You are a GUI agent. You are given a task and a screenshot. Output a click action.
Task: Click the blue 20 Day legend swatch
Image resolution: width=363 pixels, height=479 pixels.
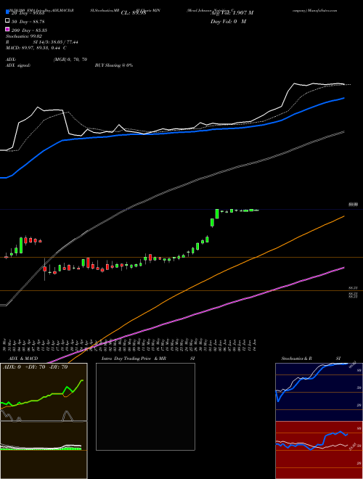pyautogui.click(x=7, y=12)
